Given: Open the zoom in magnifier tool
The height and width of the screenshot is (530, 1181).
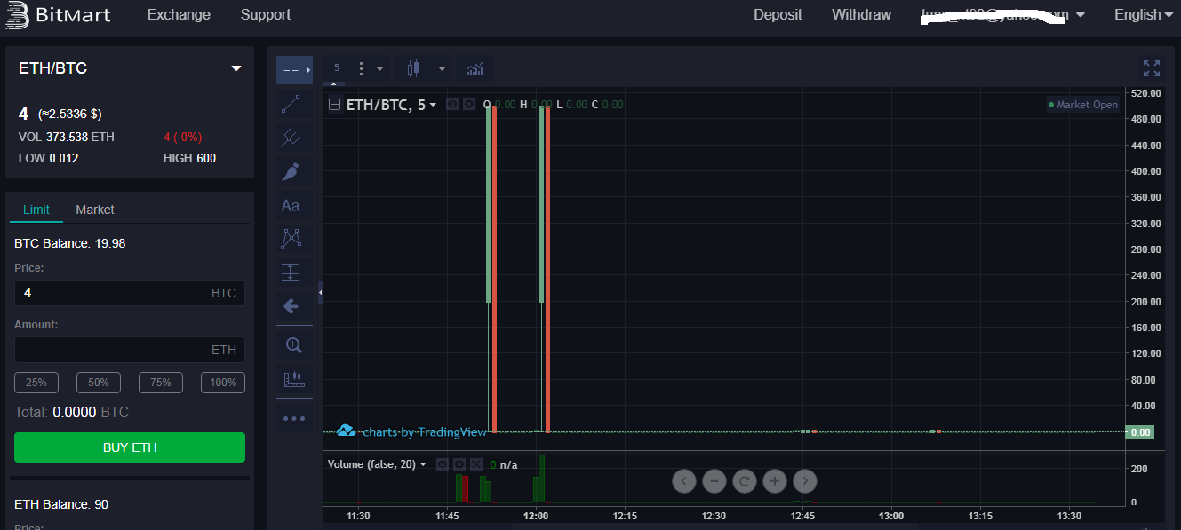Looking at the screenshot, I should click(293, 344).
